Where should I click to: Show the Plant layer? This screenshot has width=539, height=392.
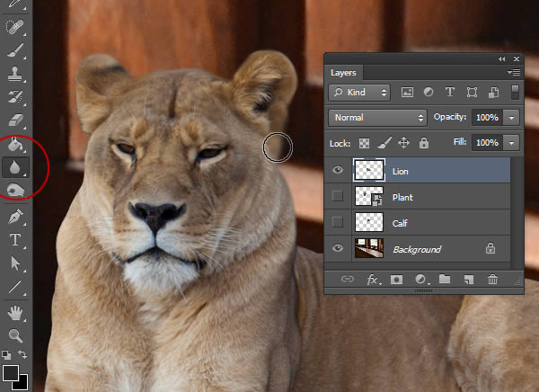(x=338, y=196)
